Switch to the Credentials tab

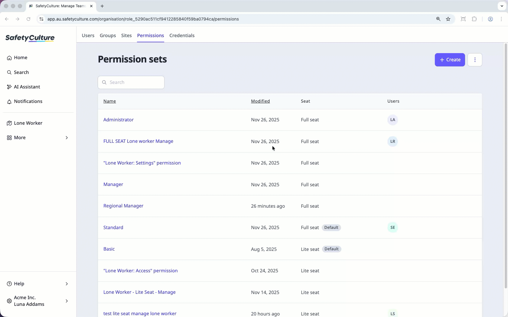tap(182, 36)
